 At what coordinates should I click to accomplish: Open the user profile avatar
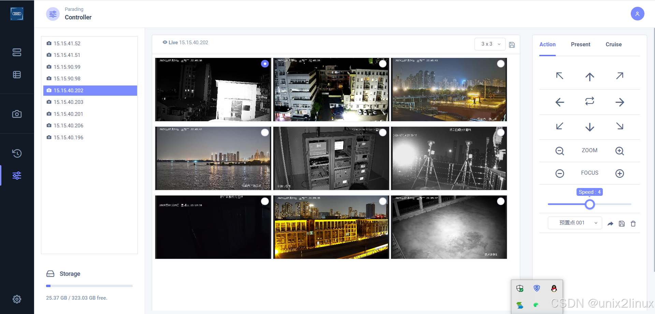click(637, 14)
